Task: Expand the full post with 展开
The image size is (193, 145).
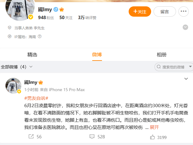Action: [154, 127]
